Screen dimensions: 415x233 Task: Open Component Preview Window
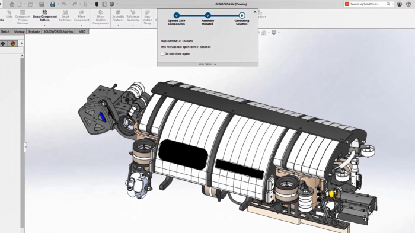[x=23, y=17]
